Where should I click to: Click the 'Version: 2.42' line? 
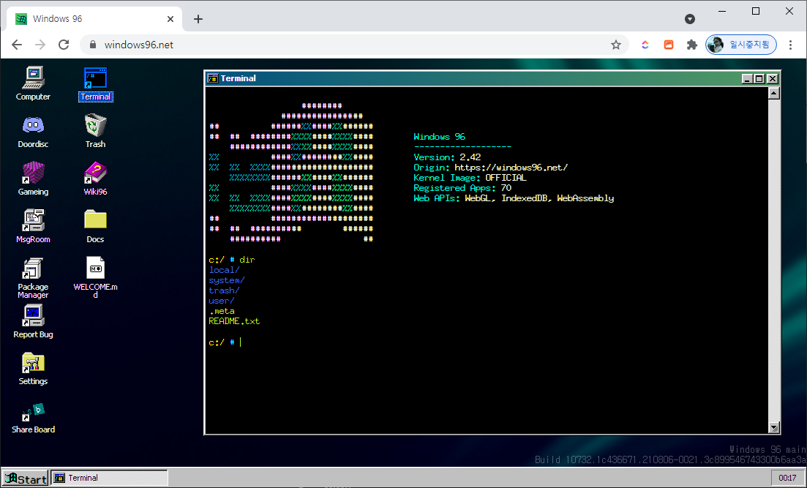(447, 157)
